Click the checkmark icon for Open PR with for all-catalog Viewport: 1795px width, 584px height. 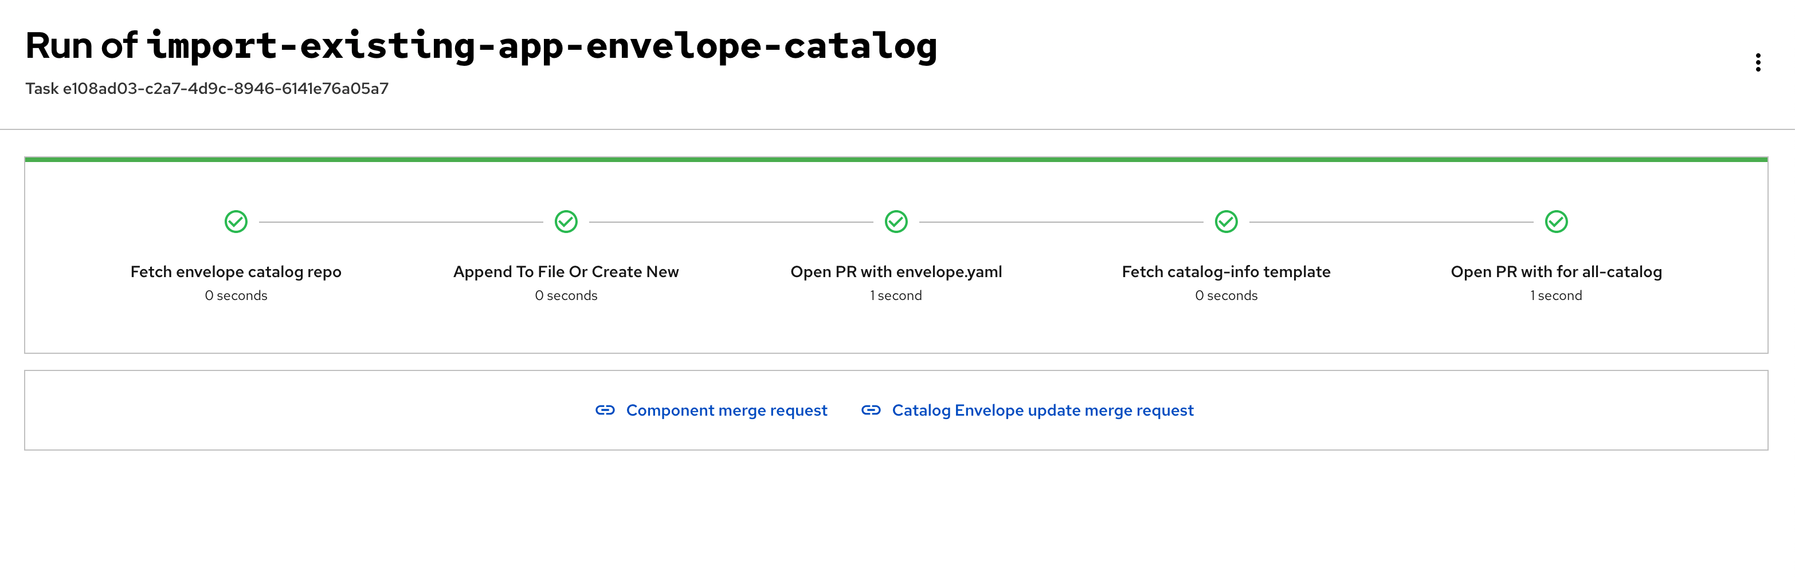click(1556, 222)
